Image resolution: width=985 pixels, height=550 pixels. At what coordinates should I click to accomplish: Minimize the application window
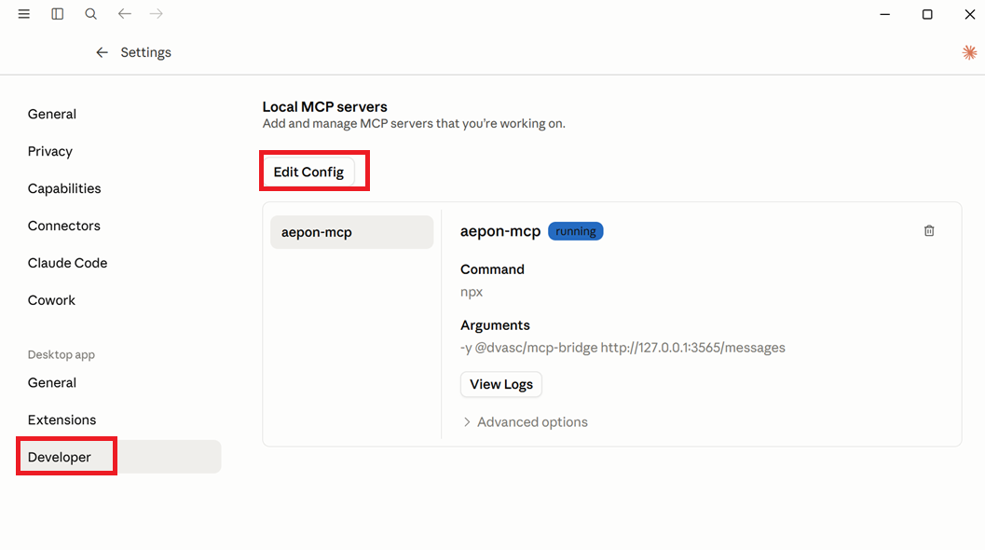[885, 14]
